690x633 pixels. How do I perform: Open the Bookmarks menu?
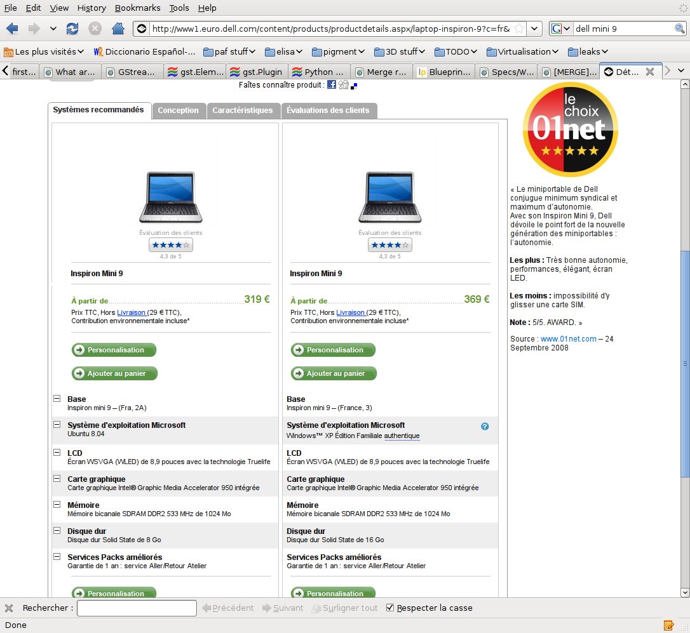point(137,8)
